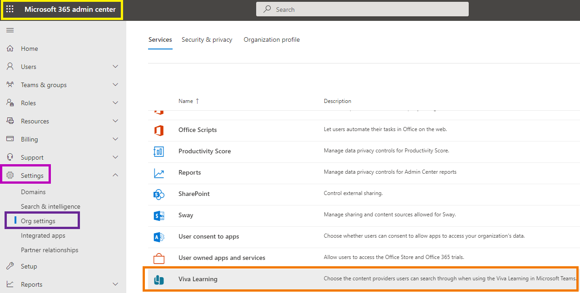The image size is (580, 293).
Task: Open the Organization profile tab
Action: tap(272, 40)
